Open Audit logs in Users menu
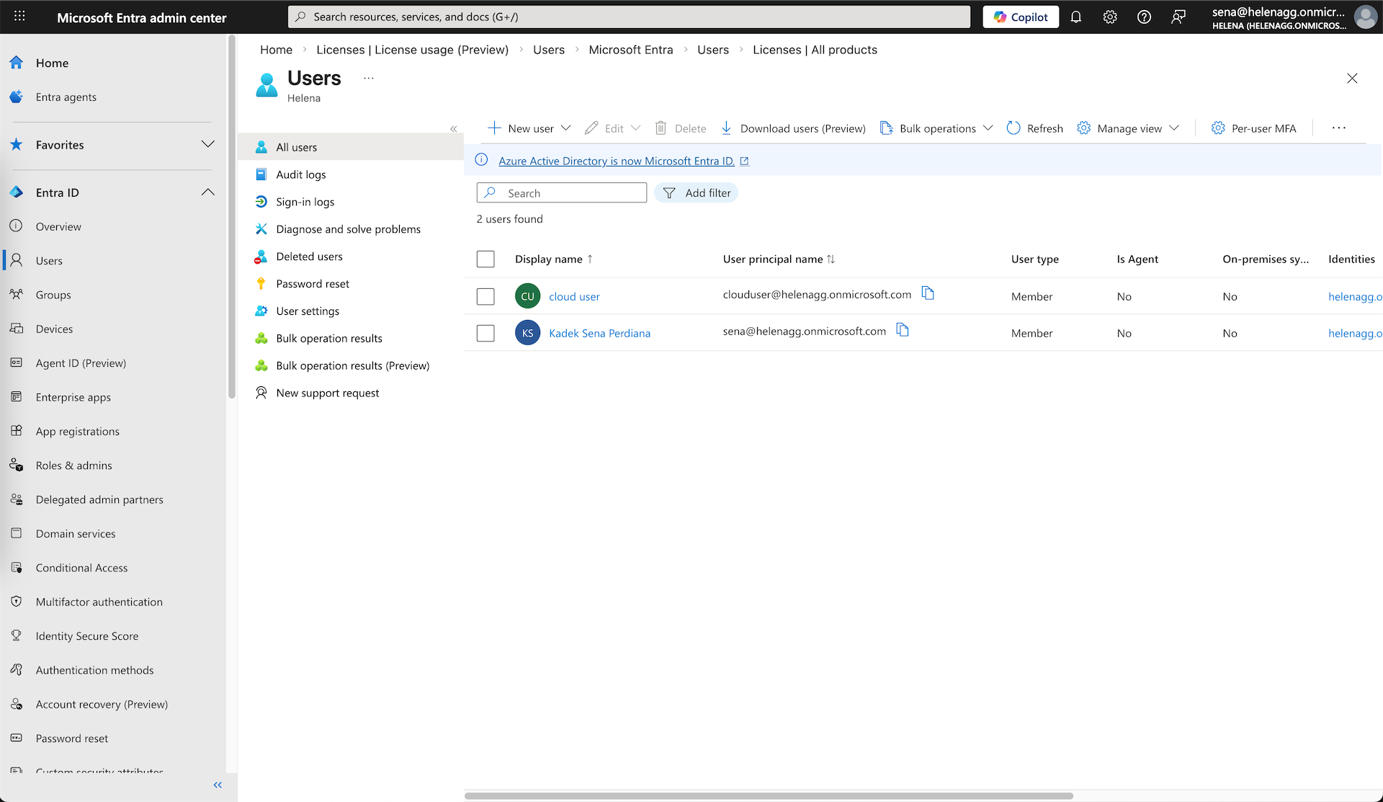Image resolution: width=1383 pixels, height=802 pixels. click(300, 174)
